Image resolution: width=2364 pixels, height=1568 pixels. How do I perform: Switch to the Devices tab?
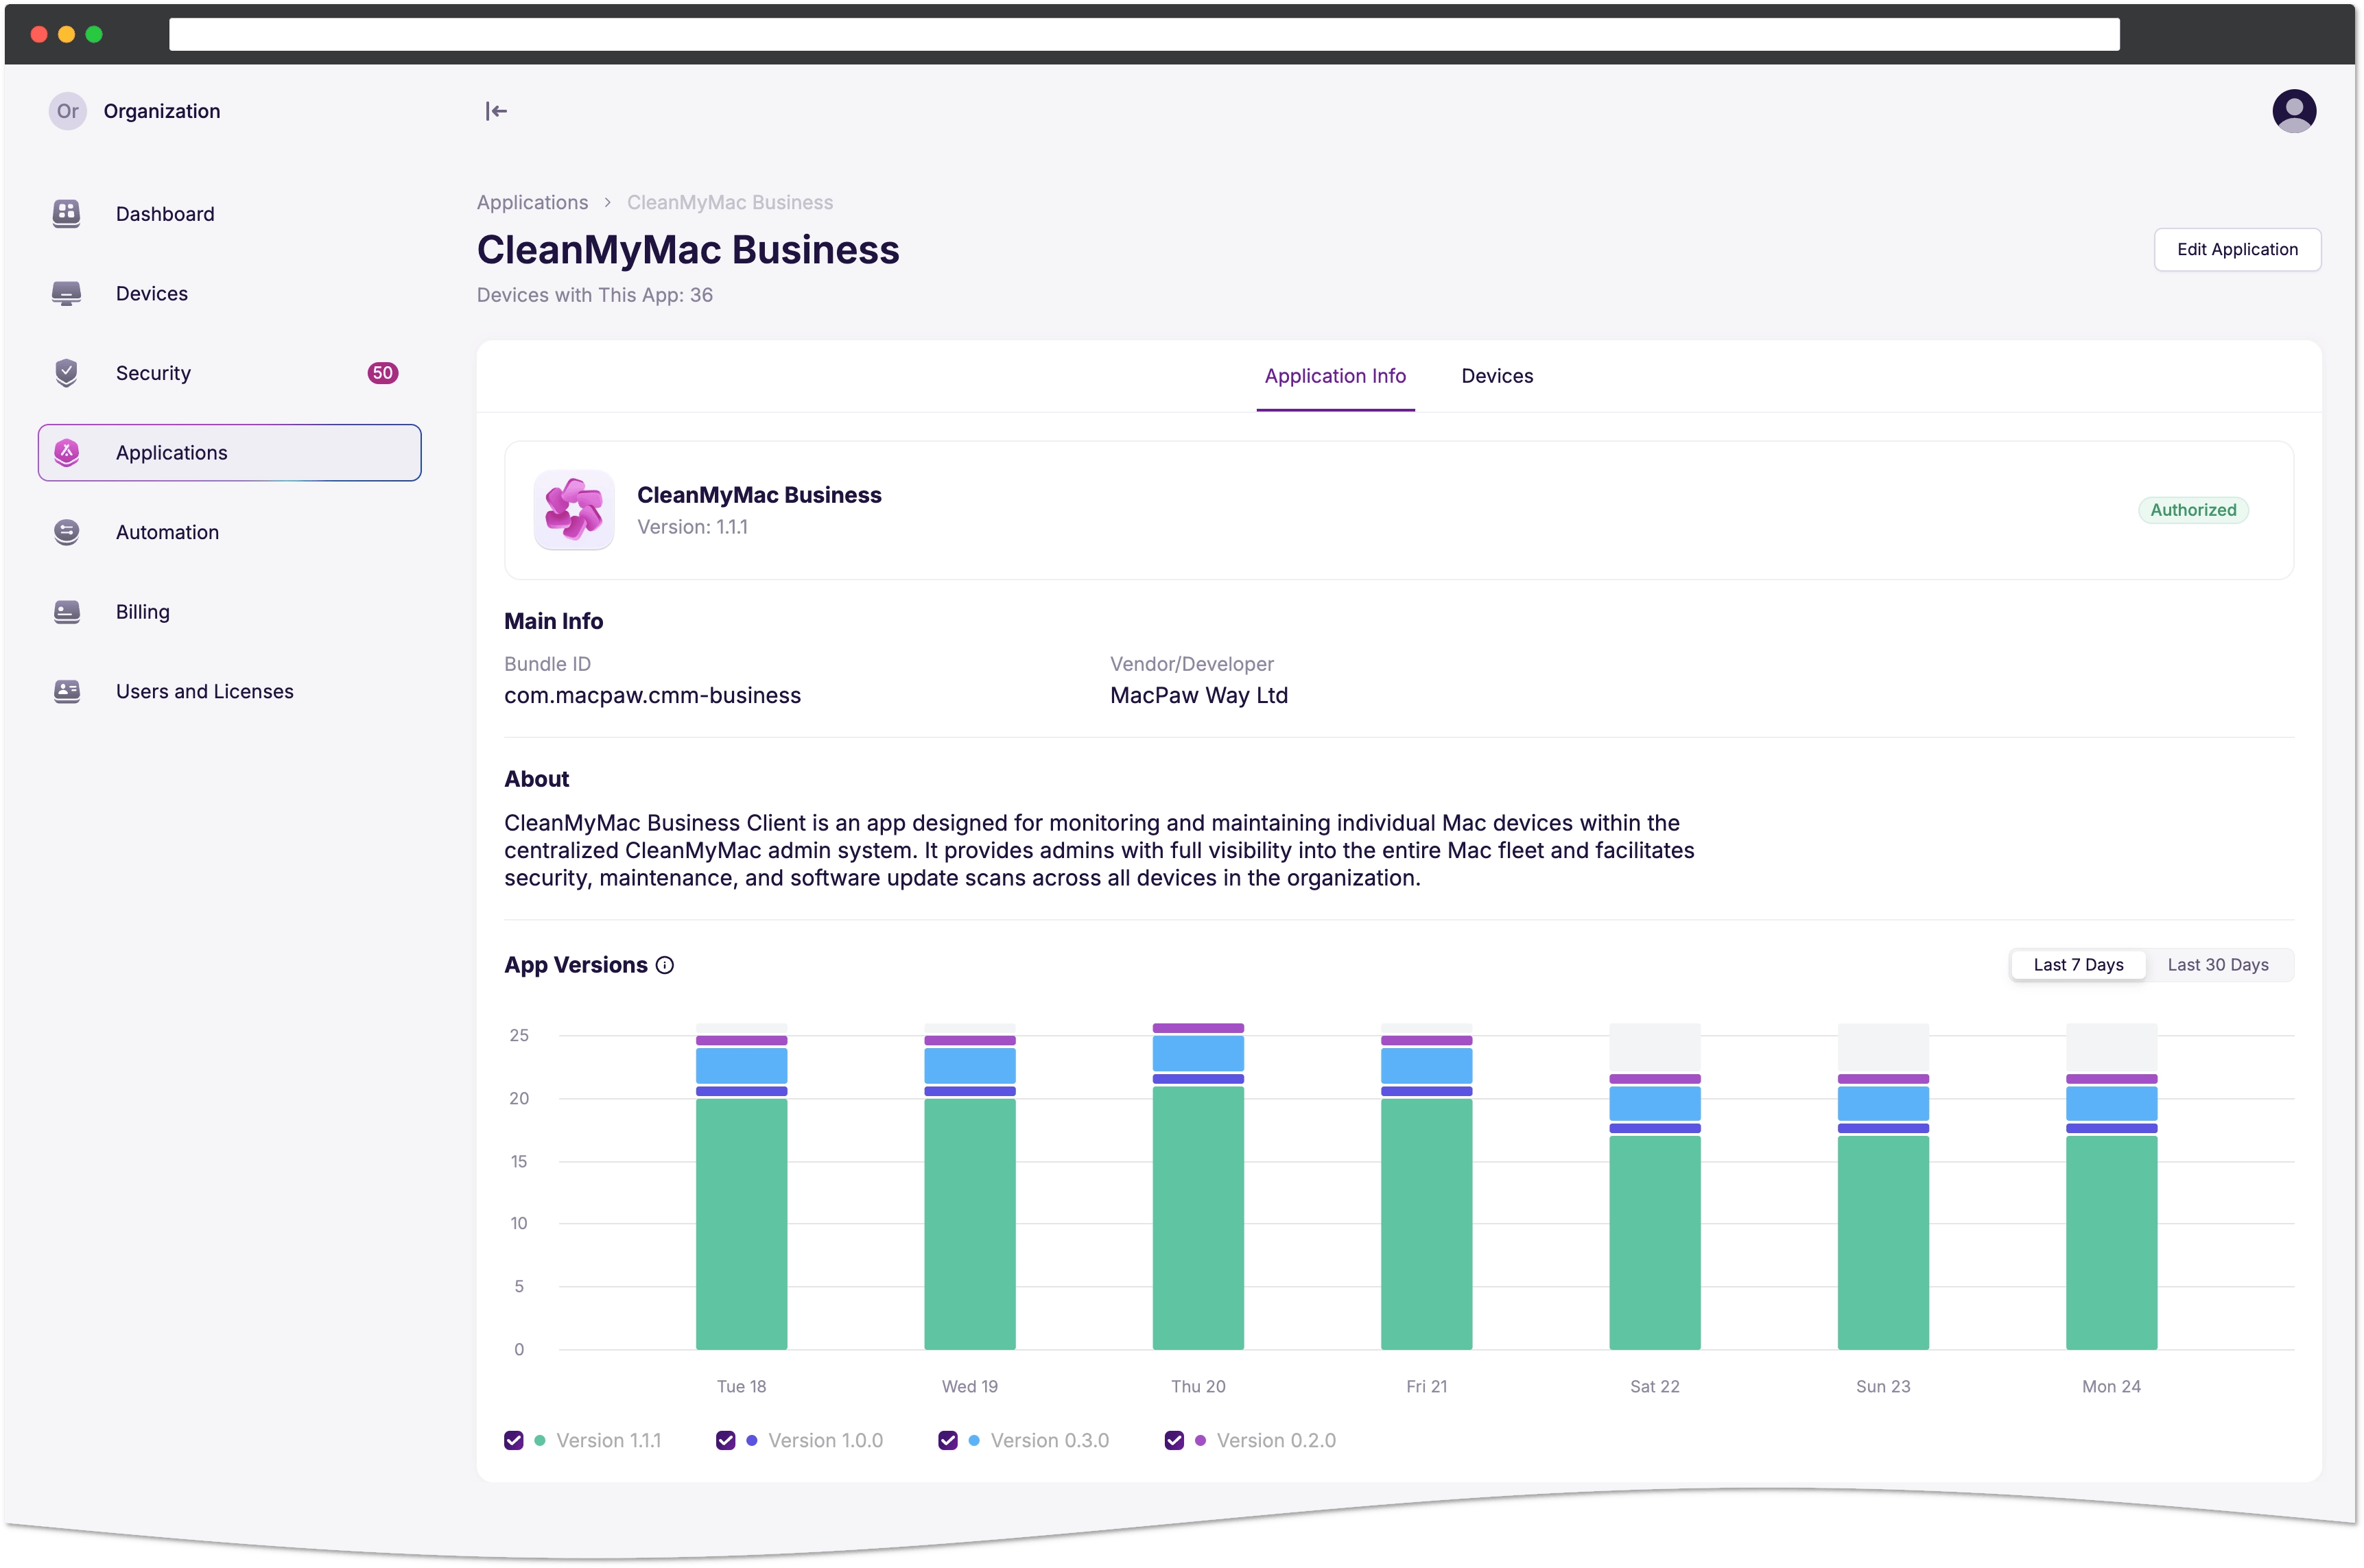[x=1496, y=376]
